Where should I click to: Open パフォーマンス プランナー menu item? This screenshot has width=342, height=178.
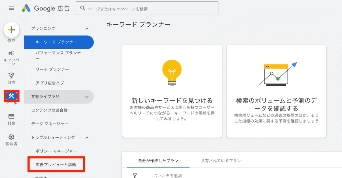coord(58,56)
